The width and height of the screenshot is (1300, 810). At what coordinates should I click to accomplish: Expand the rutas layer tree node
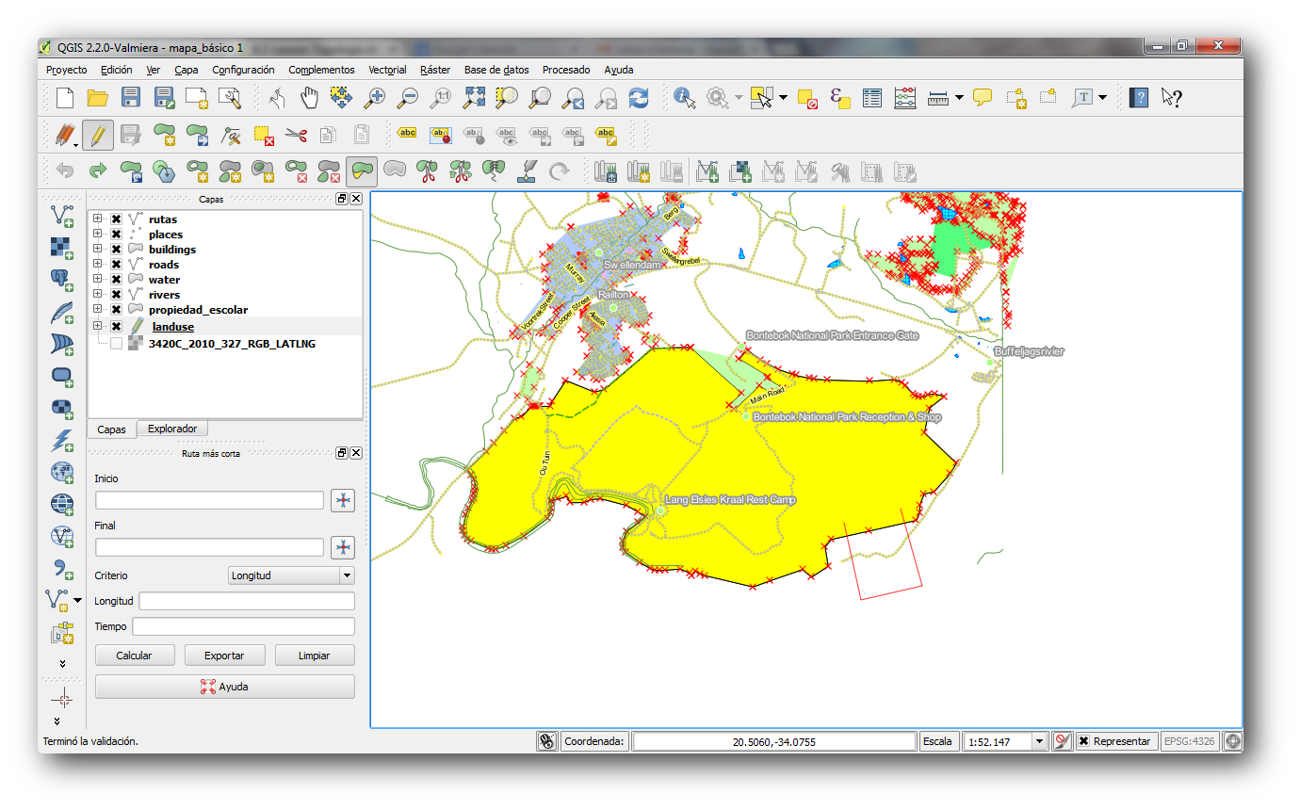(97, 219)
